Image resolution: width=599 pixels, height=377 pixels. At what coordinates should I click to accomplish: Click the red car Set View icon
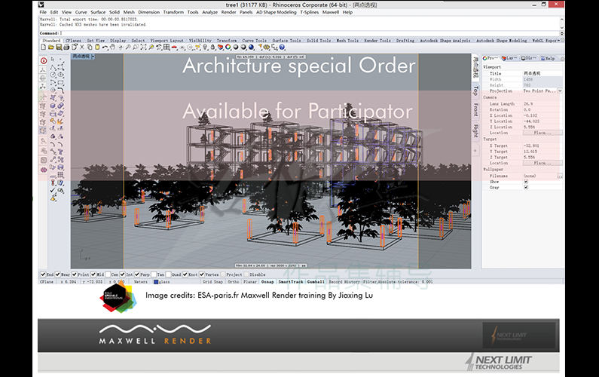click(174, 47)
